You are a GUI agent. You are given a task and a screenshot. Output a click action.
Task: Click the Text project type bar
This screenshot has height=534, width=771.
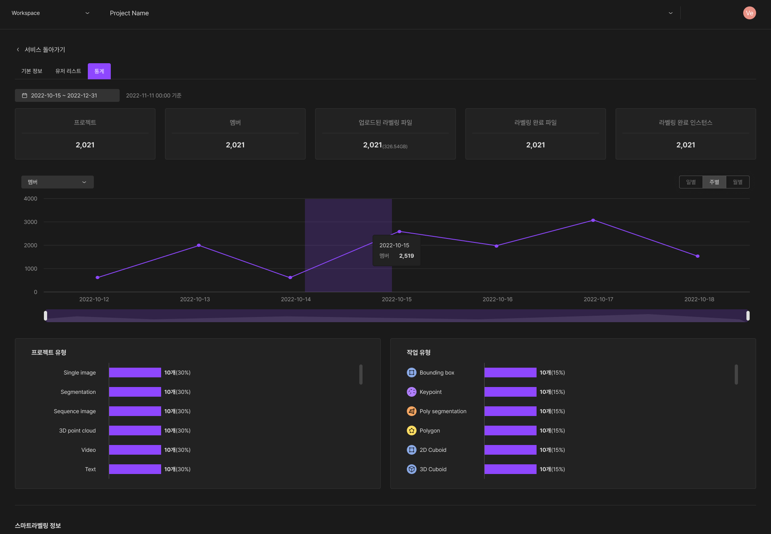point(135,469)
